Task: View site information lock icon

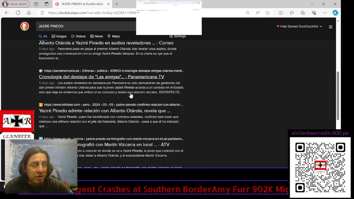Action: click(x=42, y=13)
